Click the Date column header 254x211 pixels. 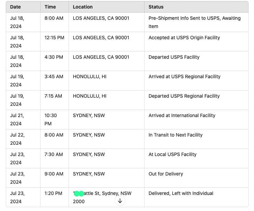point(15,7)
